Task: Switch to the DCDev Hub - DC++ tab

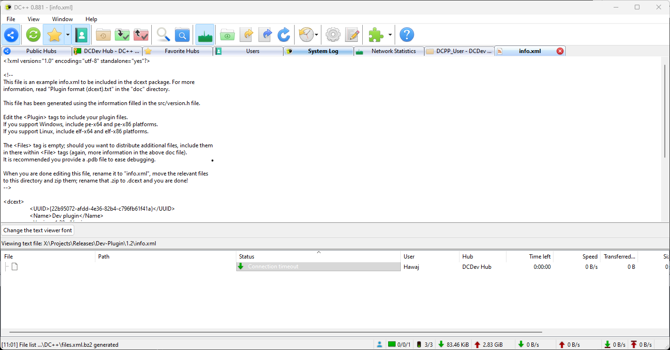Action: 107,51
